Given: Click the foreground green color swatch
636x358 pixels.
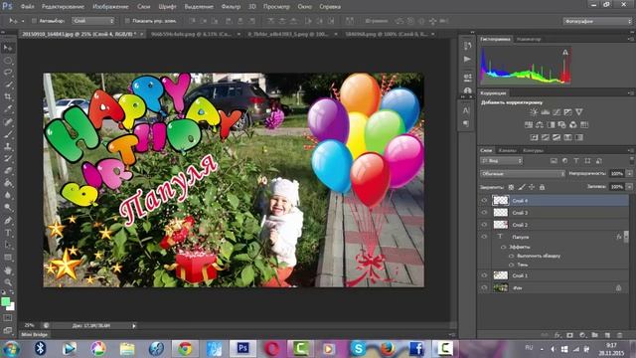Looking at the screenshot, I should click(6, 301).
